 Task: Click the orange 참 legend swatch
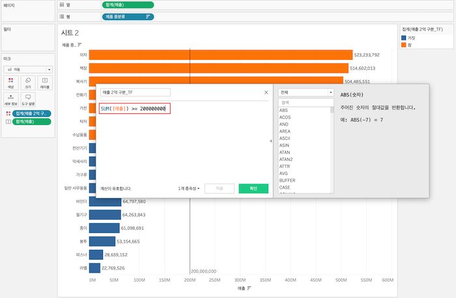click(x=404, y=45)
